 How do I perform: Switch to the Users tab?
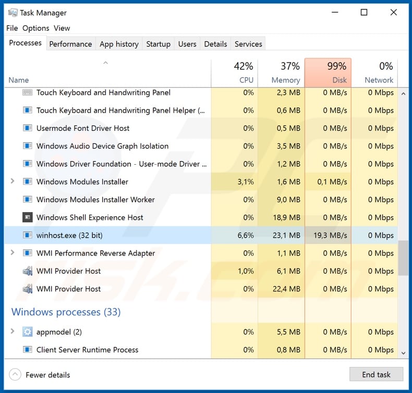tap(187, 44)
